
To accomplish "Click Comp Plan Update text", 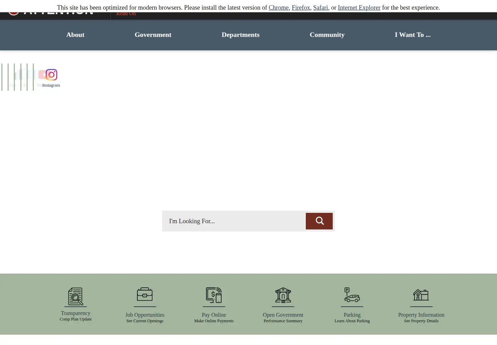I will tap(76, 319).
